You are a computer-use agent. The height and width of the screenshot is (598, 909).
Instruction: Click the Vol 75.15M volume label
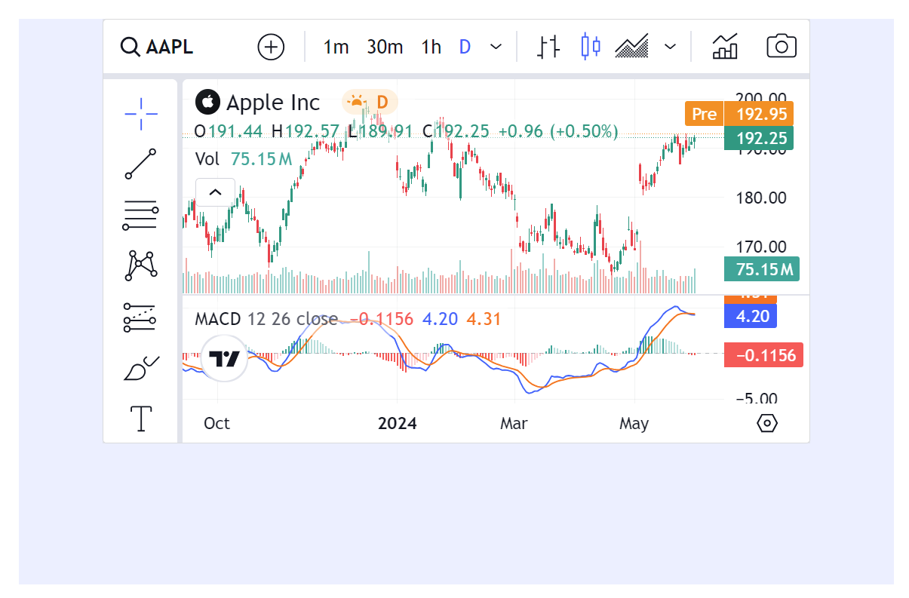pos(244,159)
